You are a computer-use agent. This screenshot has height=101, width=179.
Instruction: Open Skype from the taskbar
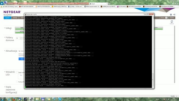click(x=60, y=99)
